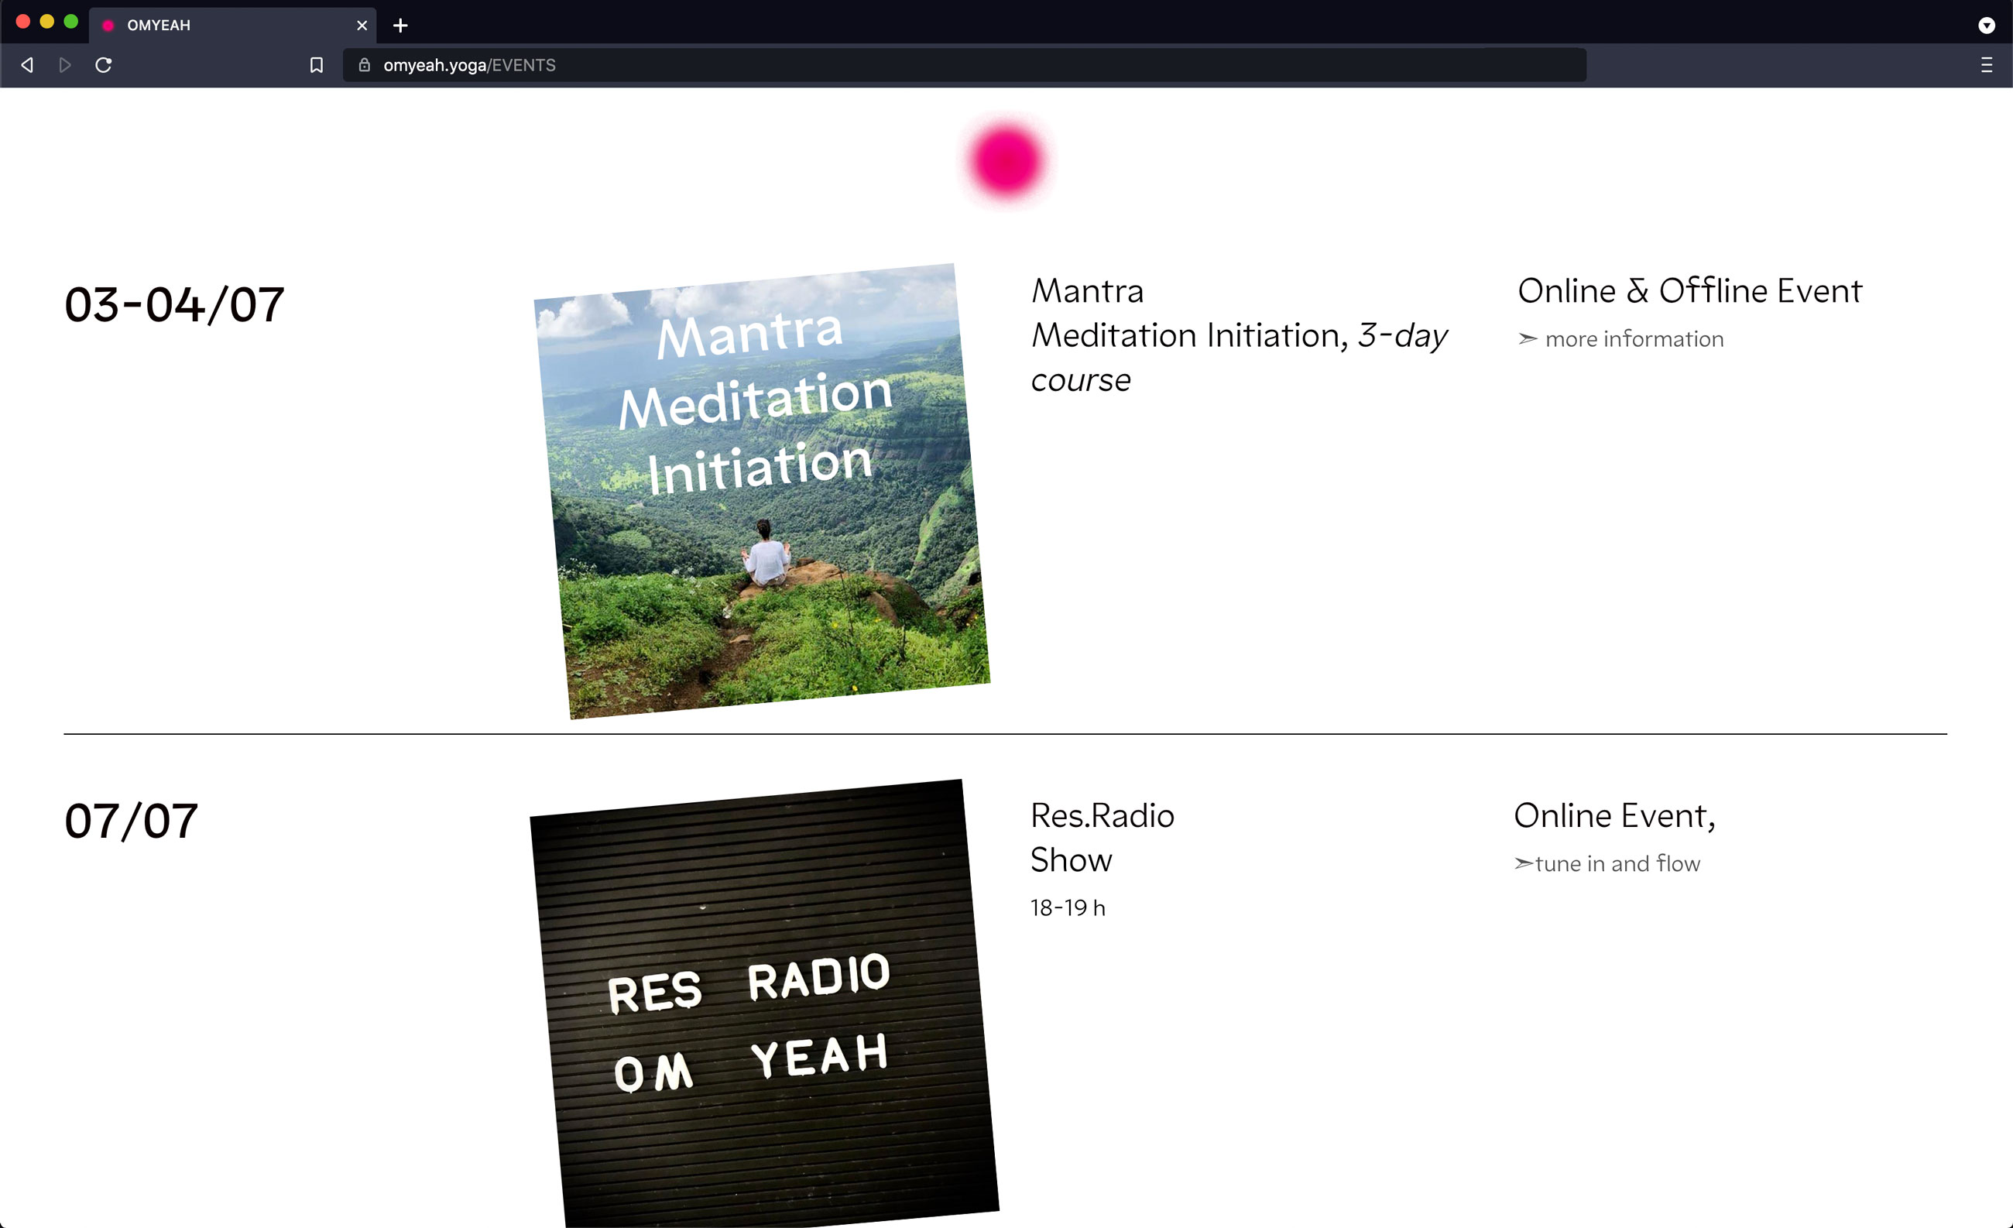The image size is (2013, 1228).
Task: Open a new tab with plus icon
Action: [x=400, y=26]
